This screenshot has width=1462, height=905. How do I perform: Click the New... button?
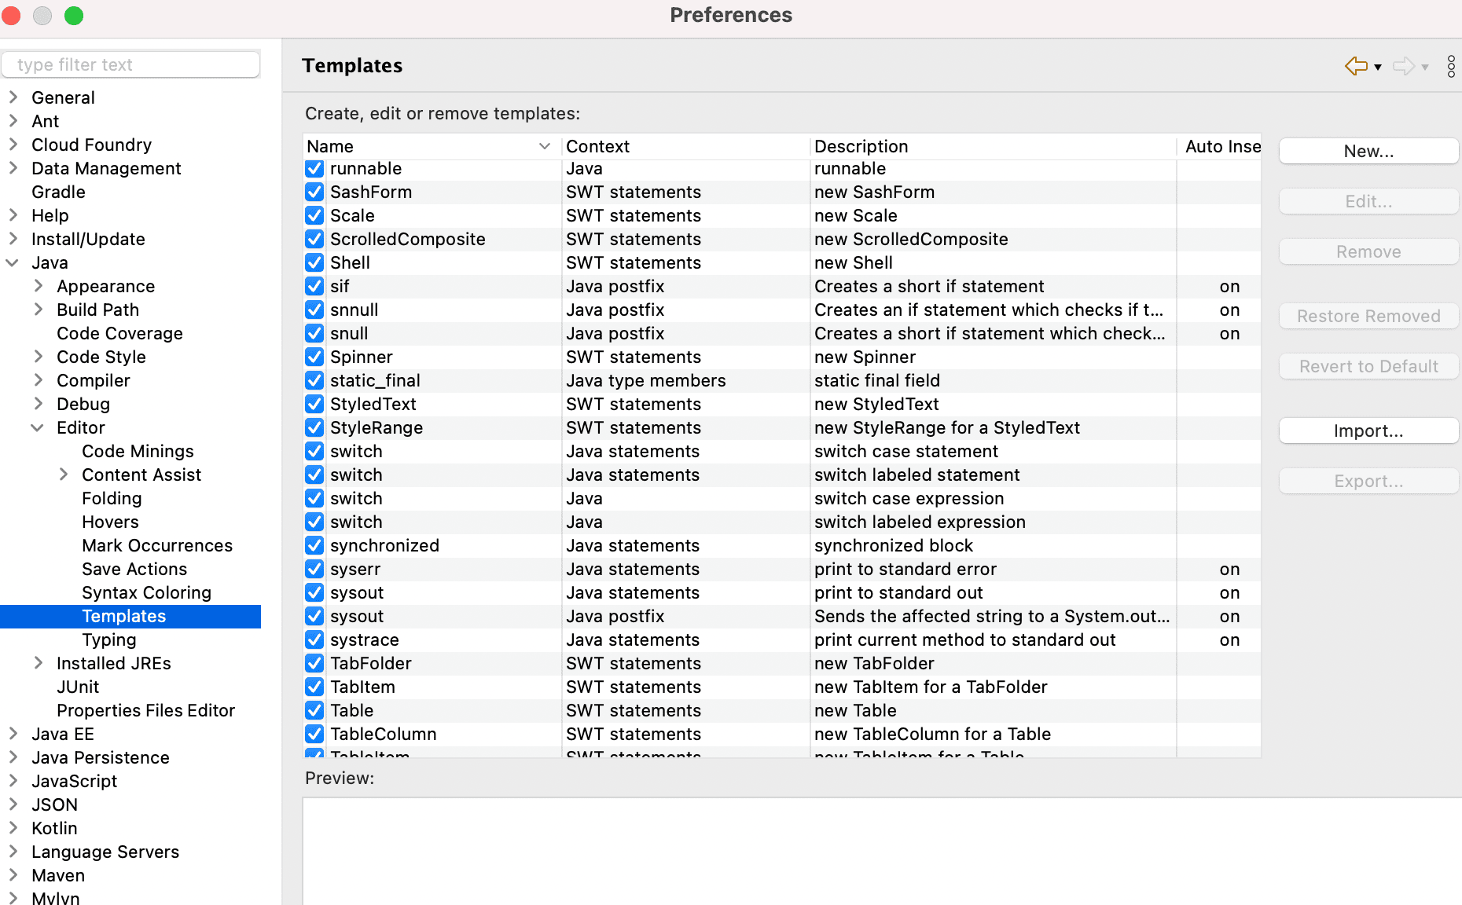1368,152
